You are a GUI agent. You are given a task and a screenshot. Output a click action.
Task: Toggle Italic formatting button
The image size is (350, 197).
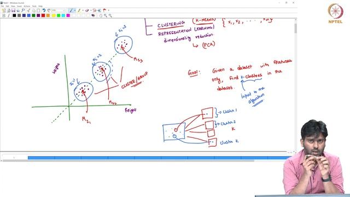9,15
